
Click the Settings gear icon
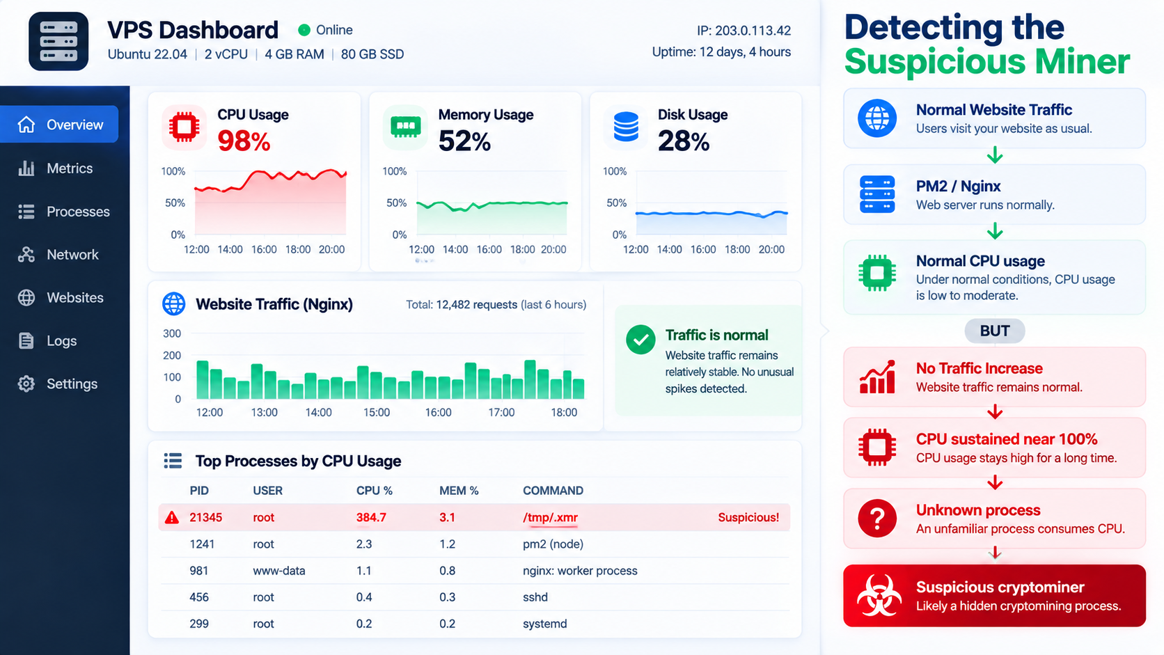pyautogui.click(x=26, y=384)
